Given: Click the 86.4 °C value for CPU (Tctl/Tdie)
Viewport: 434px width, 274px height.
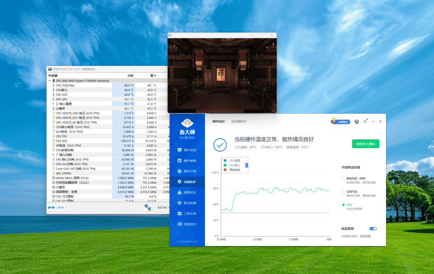Looking at the screenshot, I should point(129,85).
